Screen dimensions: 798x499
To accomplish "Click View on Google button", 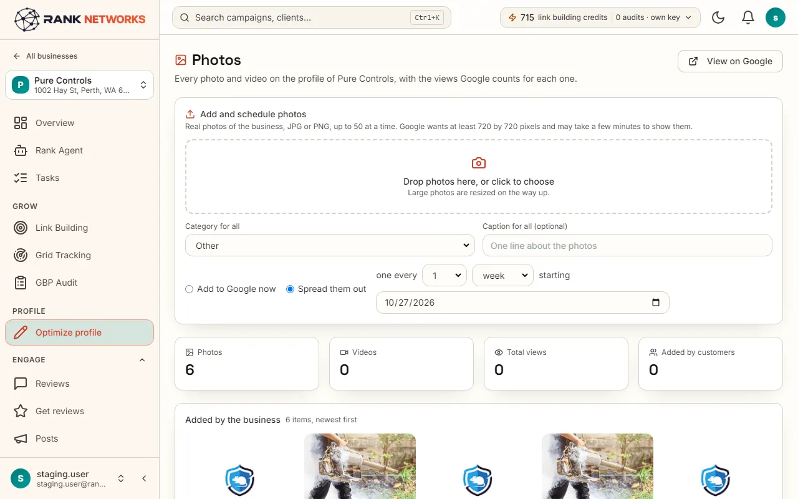I will tap(730, 61).
